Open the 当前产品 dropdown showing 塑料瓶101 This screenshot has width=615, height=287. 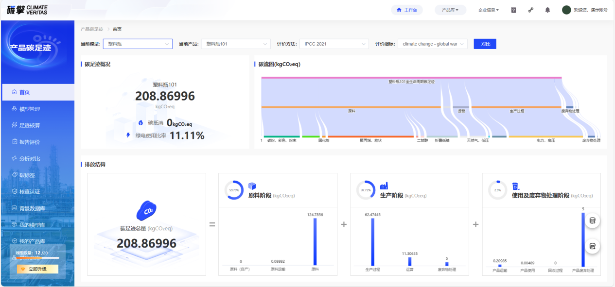(236, 44)
